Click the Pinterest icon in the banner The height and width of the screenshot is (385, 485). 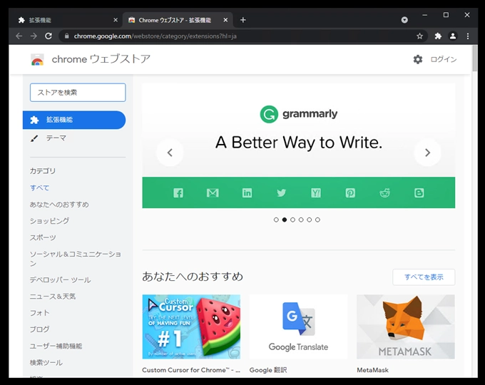click(350, 193)
